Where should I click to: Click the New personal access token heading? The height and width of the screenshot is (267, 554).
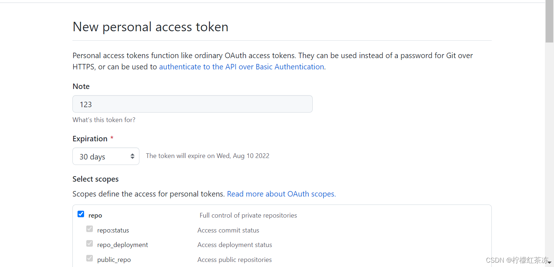click(x=151, y=27)
